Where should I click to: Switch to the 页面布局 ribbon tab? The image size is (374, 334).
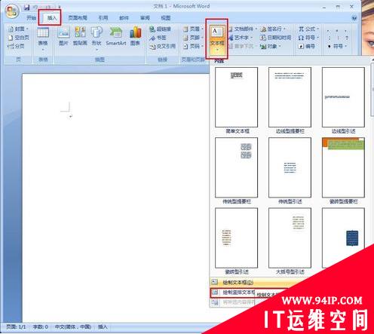[x=78, y=18]
